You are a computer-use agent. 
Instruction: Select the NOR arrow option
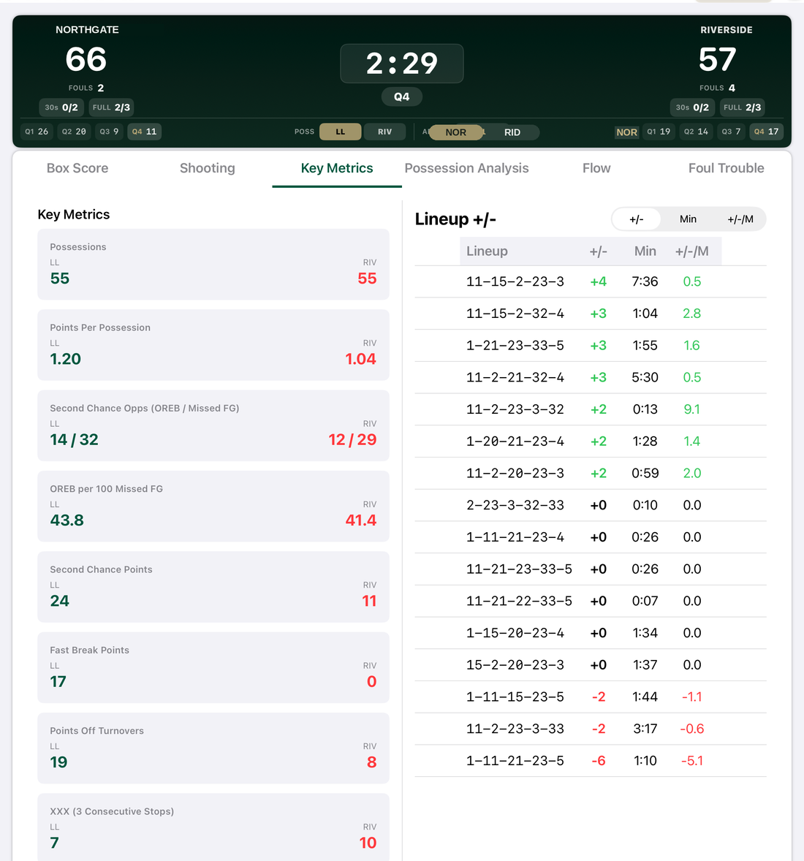point(456,132)
